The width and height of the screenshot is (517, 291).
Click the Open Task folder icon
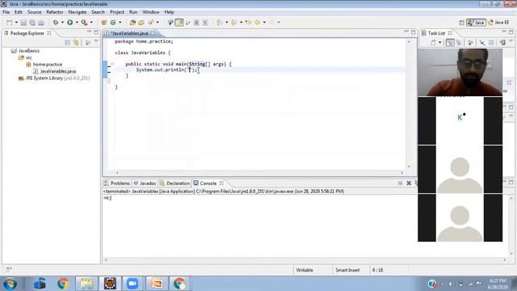141,23
